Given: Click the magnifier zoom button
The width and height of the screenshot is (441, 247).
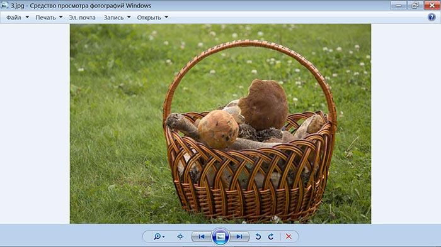Looking at the screenshot, I should point(159,236).
